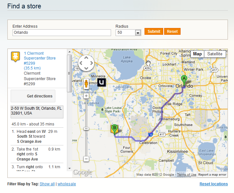Click the green marker B destination

click(115, 129)
